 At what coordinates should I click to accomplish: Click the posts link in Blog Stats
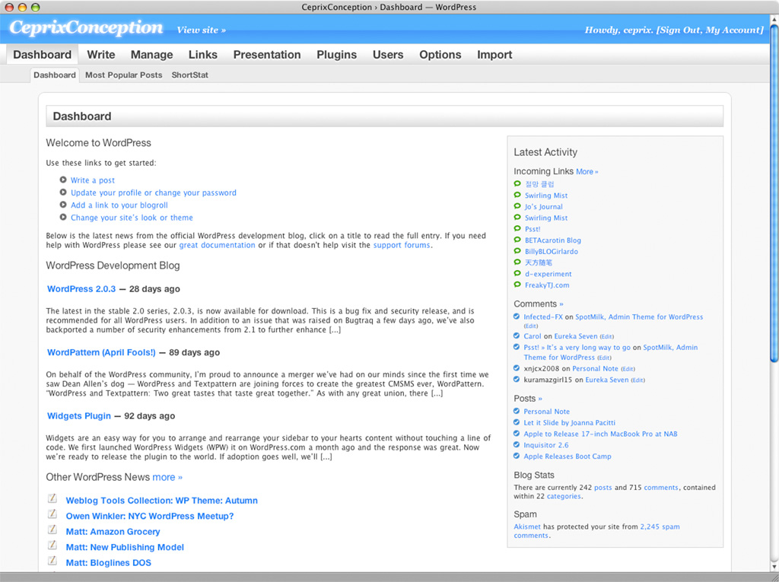(x=603, y=488)
